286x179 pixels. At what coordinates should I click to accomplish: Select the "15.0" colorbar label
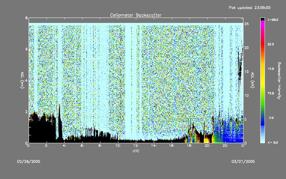click(271, 69)
